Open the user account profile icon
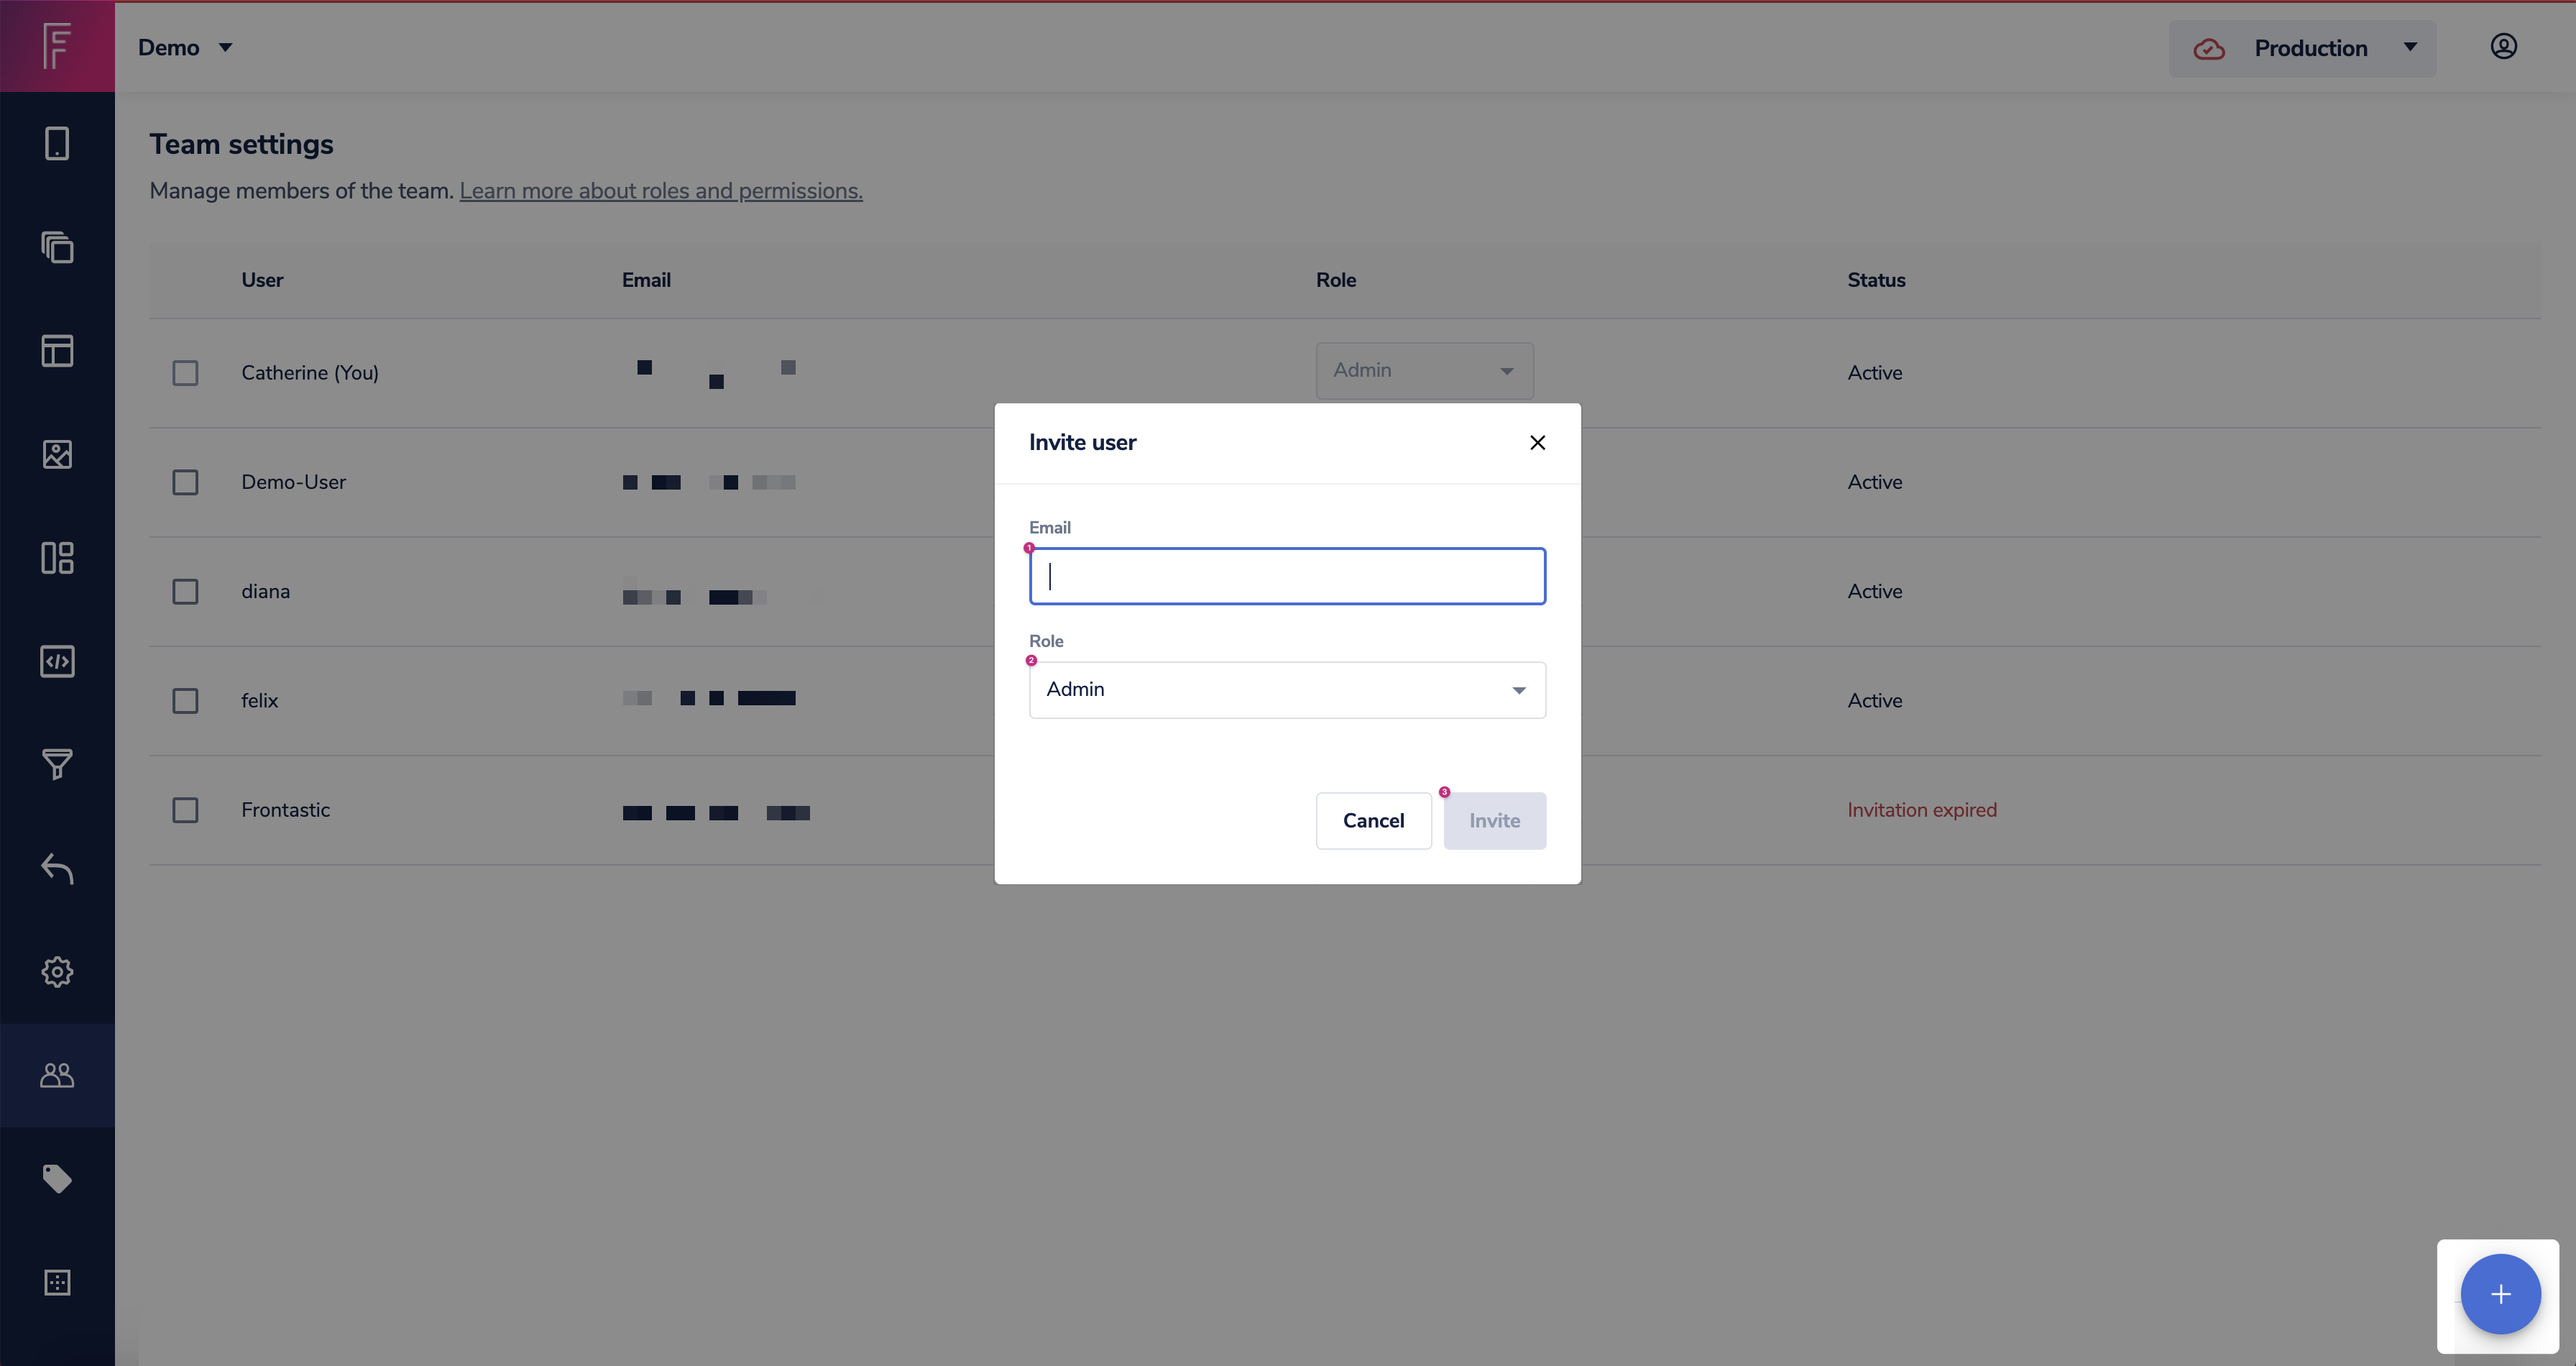The width and height of the screenshot is (2576, 1366). tap(2503, 46)
